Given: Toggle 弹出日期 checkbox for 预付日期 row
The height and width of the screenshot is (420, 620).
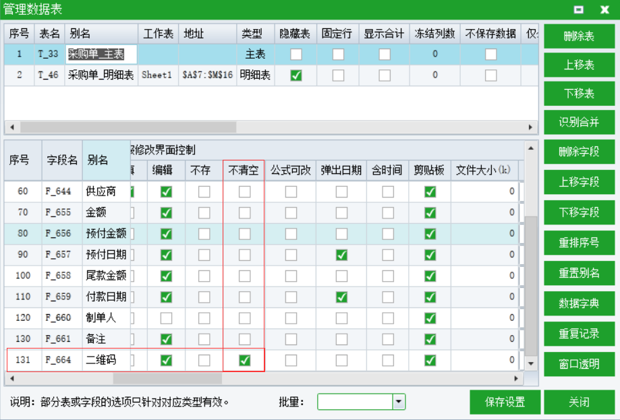Looking at the screenshot, I should coord(341,255).
